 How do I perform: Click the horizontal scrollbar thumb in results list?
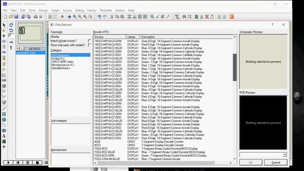(156, 162)
